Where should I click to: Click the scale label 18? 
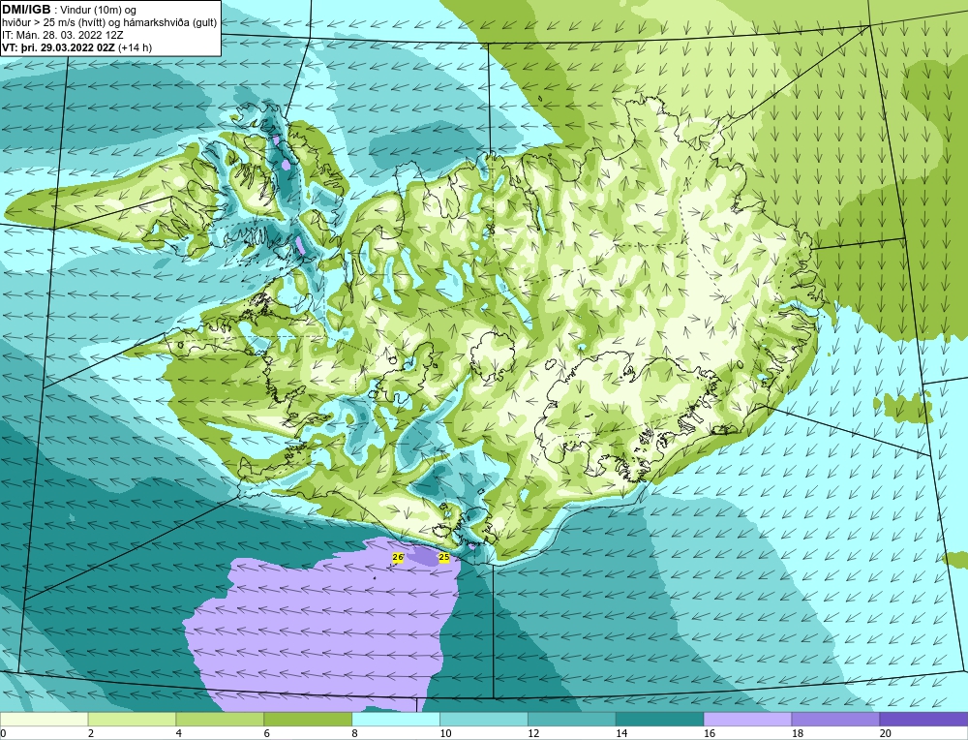pyautogui.click(x=798, y=733)
